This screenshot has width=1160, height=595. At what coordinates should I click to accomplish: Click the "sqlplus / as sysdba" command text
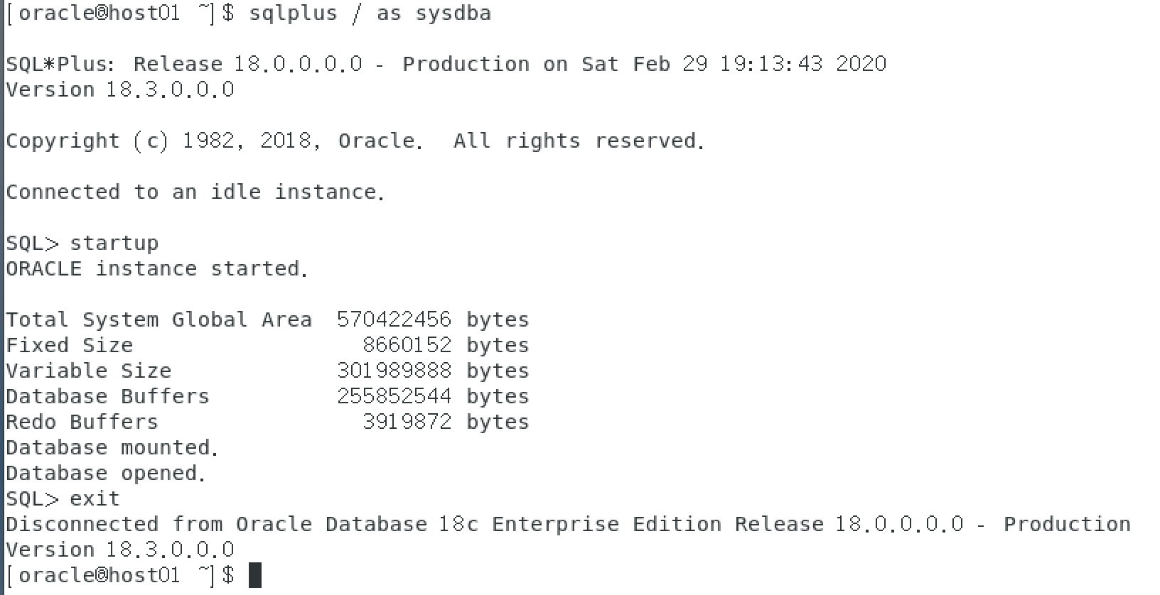tap(370, 13)
